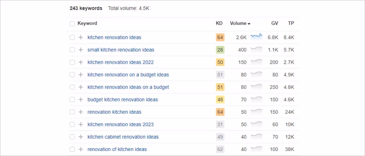365x156 pixels.
Task: Click plus icon beside 'kitchen renovation ideas'
Action: click(81, 37)
